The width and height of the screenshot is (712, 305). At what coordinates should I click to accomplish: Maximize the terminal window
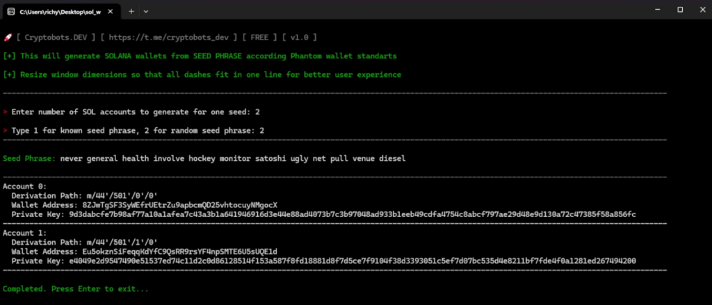click(x=679, y=10)
